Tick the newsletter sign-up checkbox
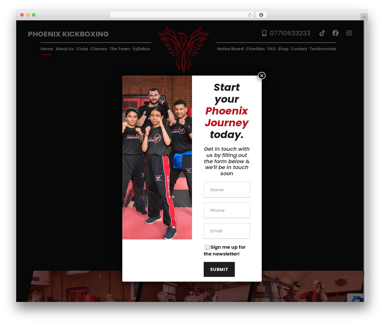Screen dimensions: 384x325 click(207, 247)
